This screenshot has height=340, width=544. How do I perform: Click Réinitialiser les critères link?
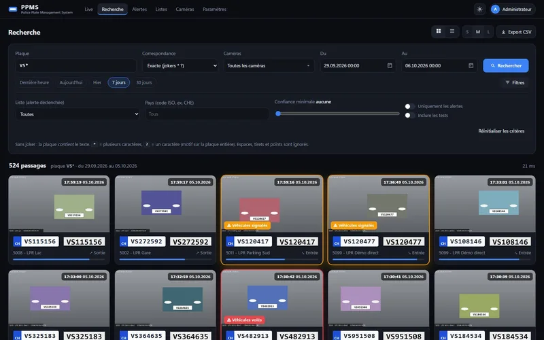[x=501, y=131]
